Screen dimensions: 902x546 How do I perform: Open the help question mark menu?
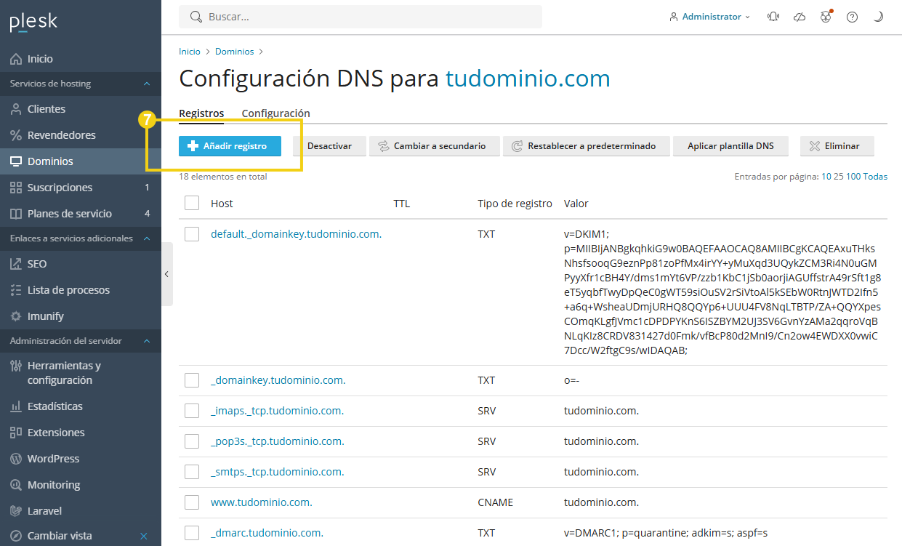(x=852, y=16)
